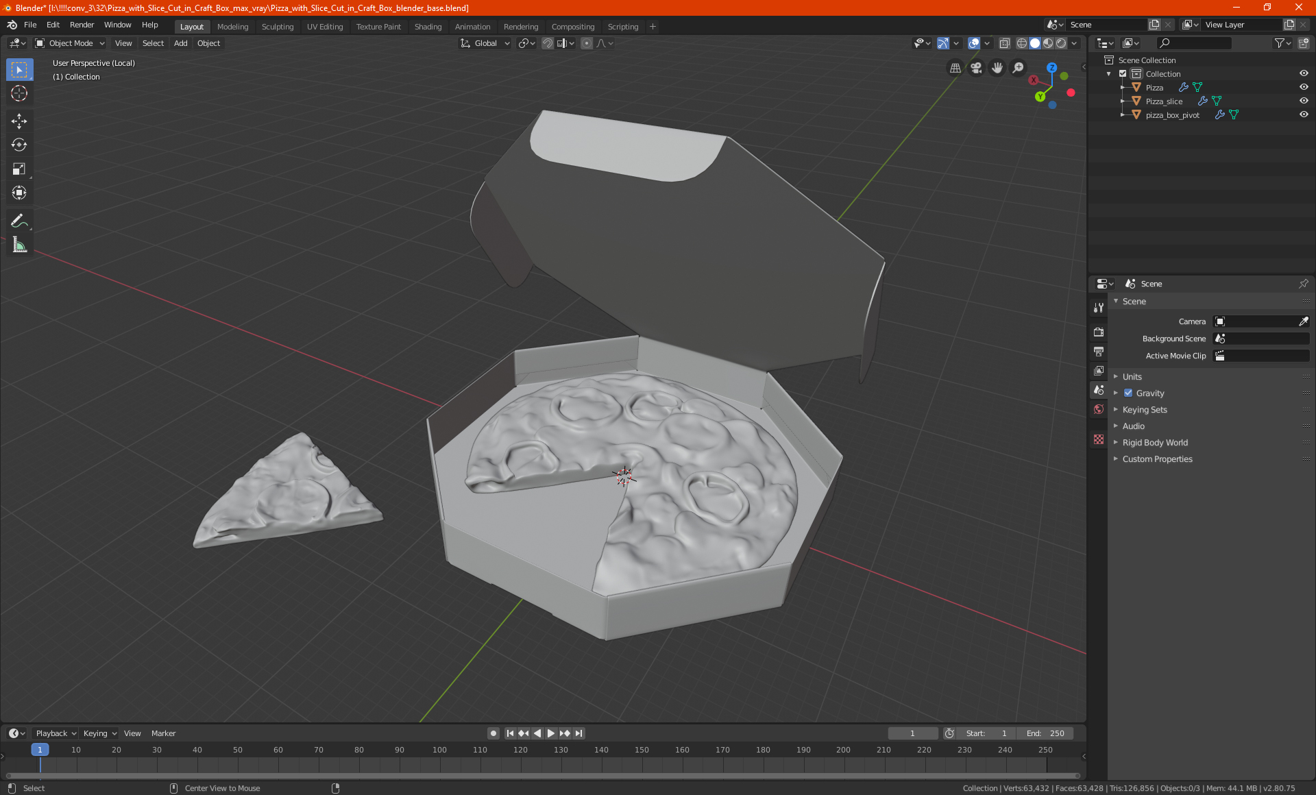Open the View Layer properties tab
Image resolution: width=1316 pixels, height=795 pixels.
(x=1099, y=370)
